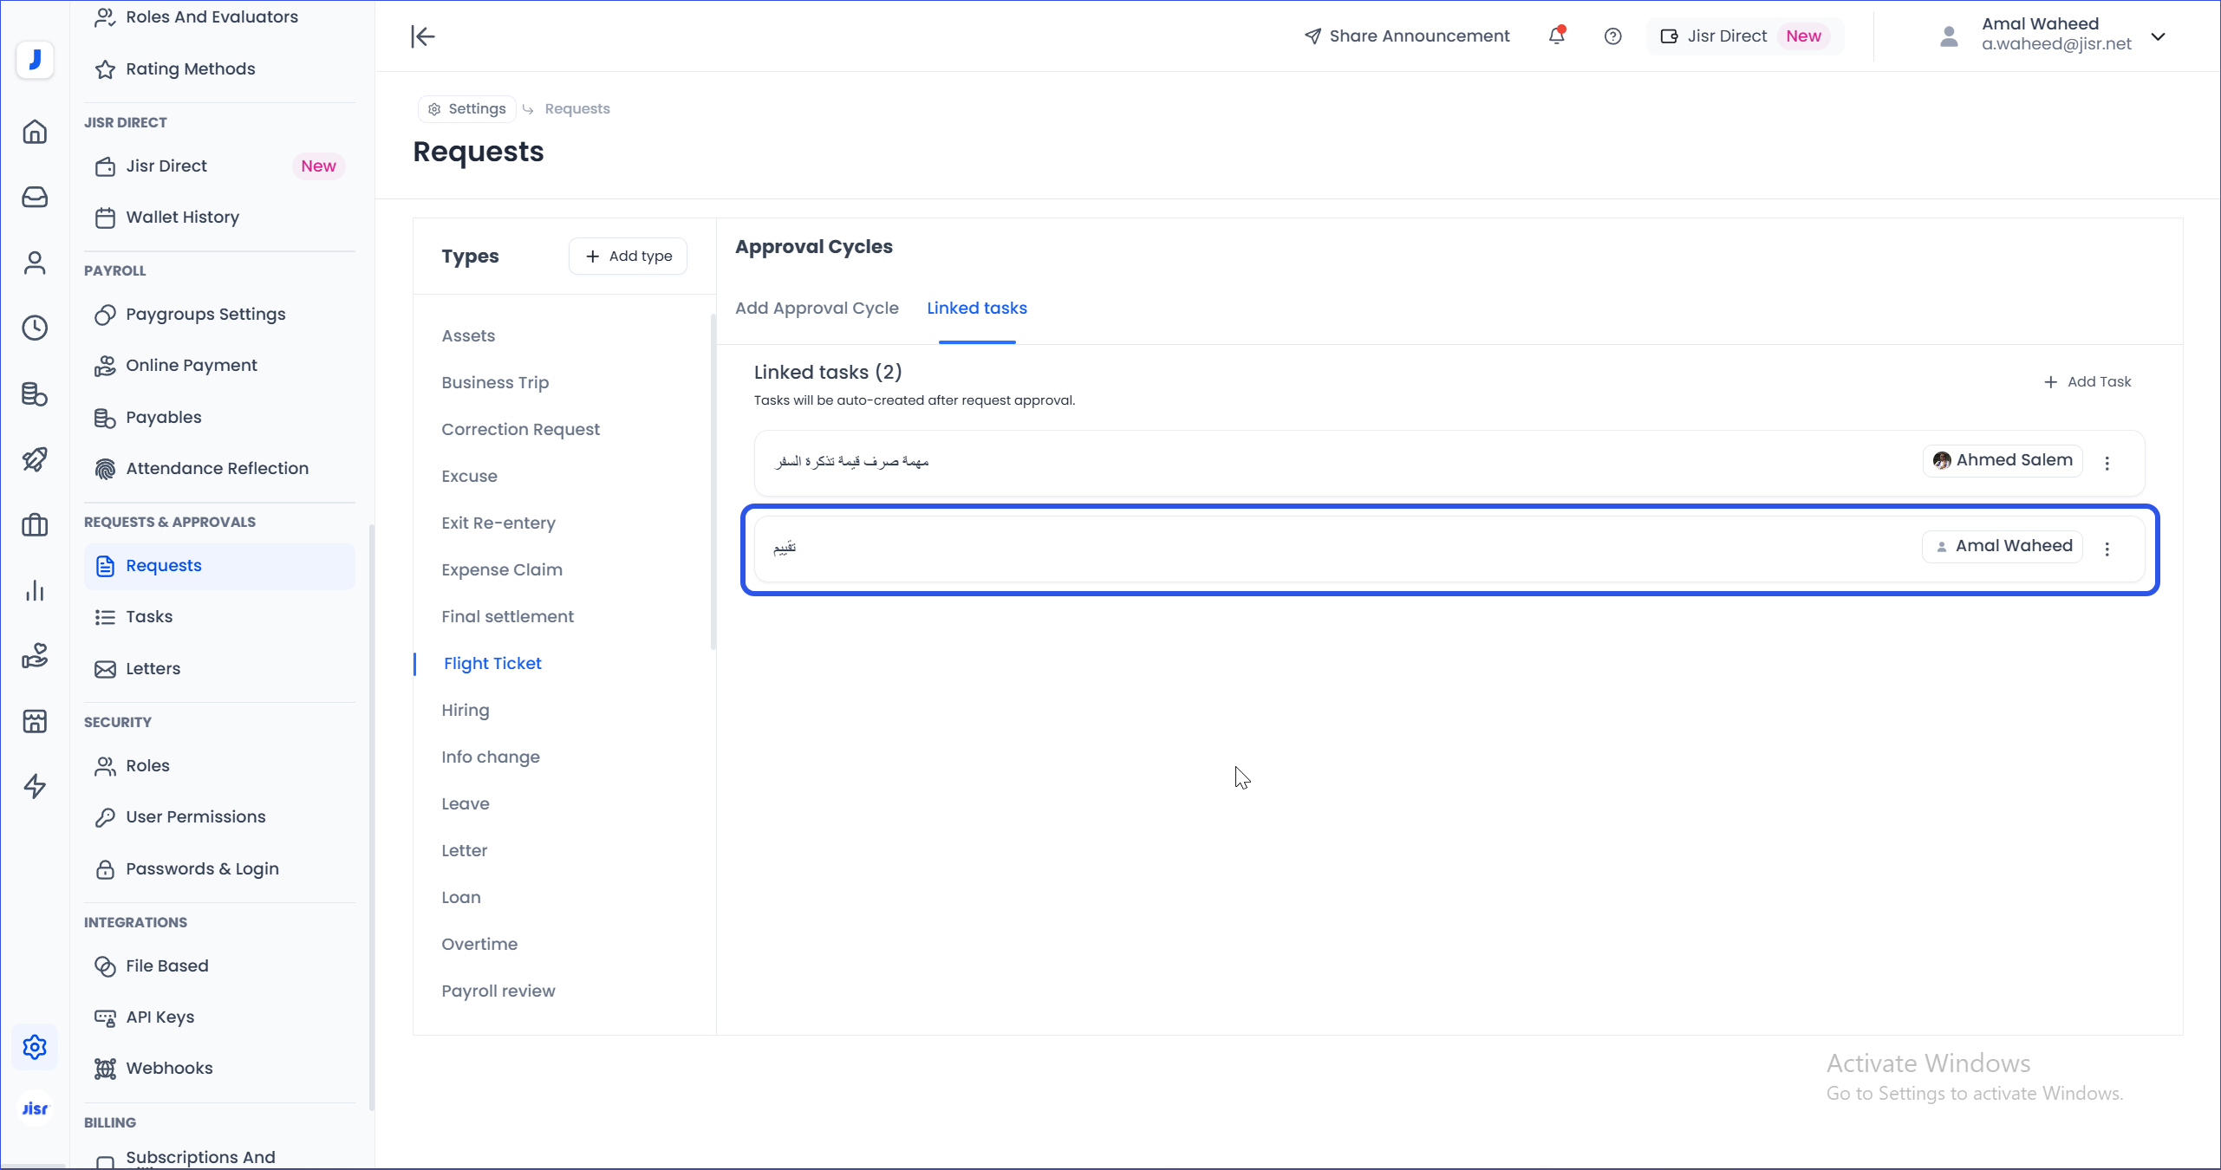Open the settings gear icon in the left rail
This screenshot has width=2221, height=1170.
click(35, 1047)
